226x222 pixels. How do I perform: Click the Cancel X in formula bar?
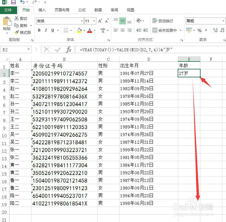pyautogui.click(x=46, y=50)
